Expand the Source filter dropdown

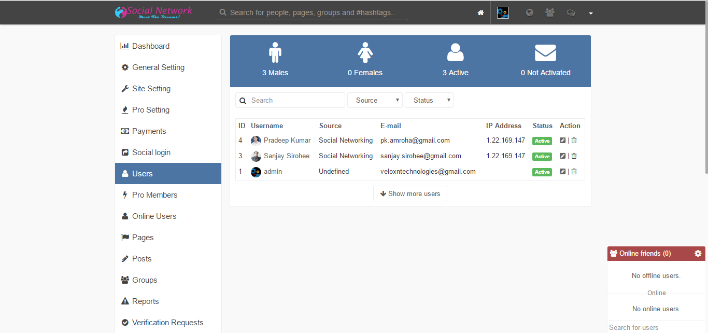(375, 101)
